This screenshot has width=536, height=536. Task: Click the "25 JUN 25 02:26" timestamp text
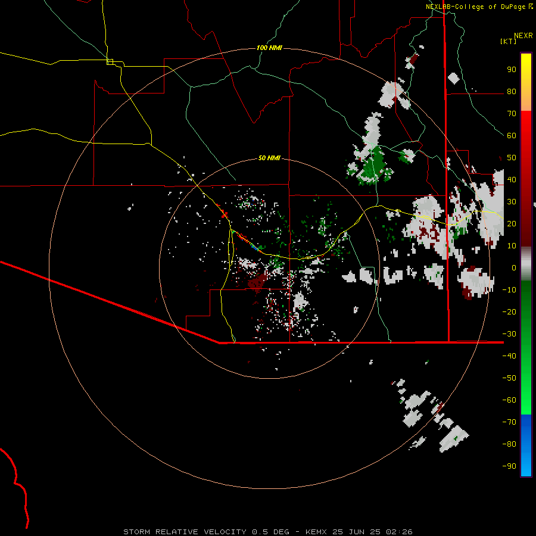point(374,532)
